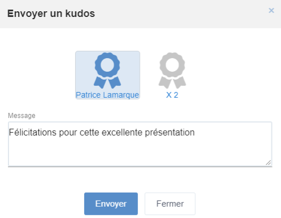Choose the highlighted Patrice Lamarque kudos tile
Viewport: 281px width, 218px height.
[107, 75]
